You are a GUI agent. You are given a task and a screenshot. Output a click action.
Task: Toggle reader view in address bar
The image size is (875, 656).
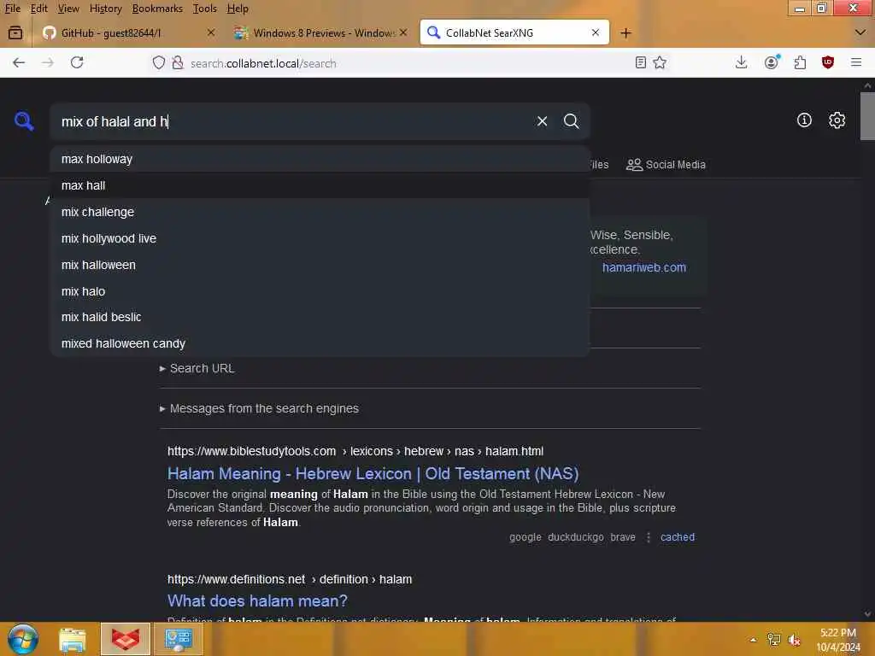tap(641, 62)
